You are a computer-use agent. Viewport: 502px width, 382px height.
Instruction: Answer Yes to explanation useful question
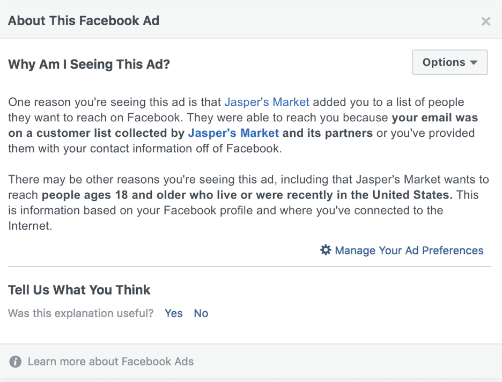pos(174,313)
